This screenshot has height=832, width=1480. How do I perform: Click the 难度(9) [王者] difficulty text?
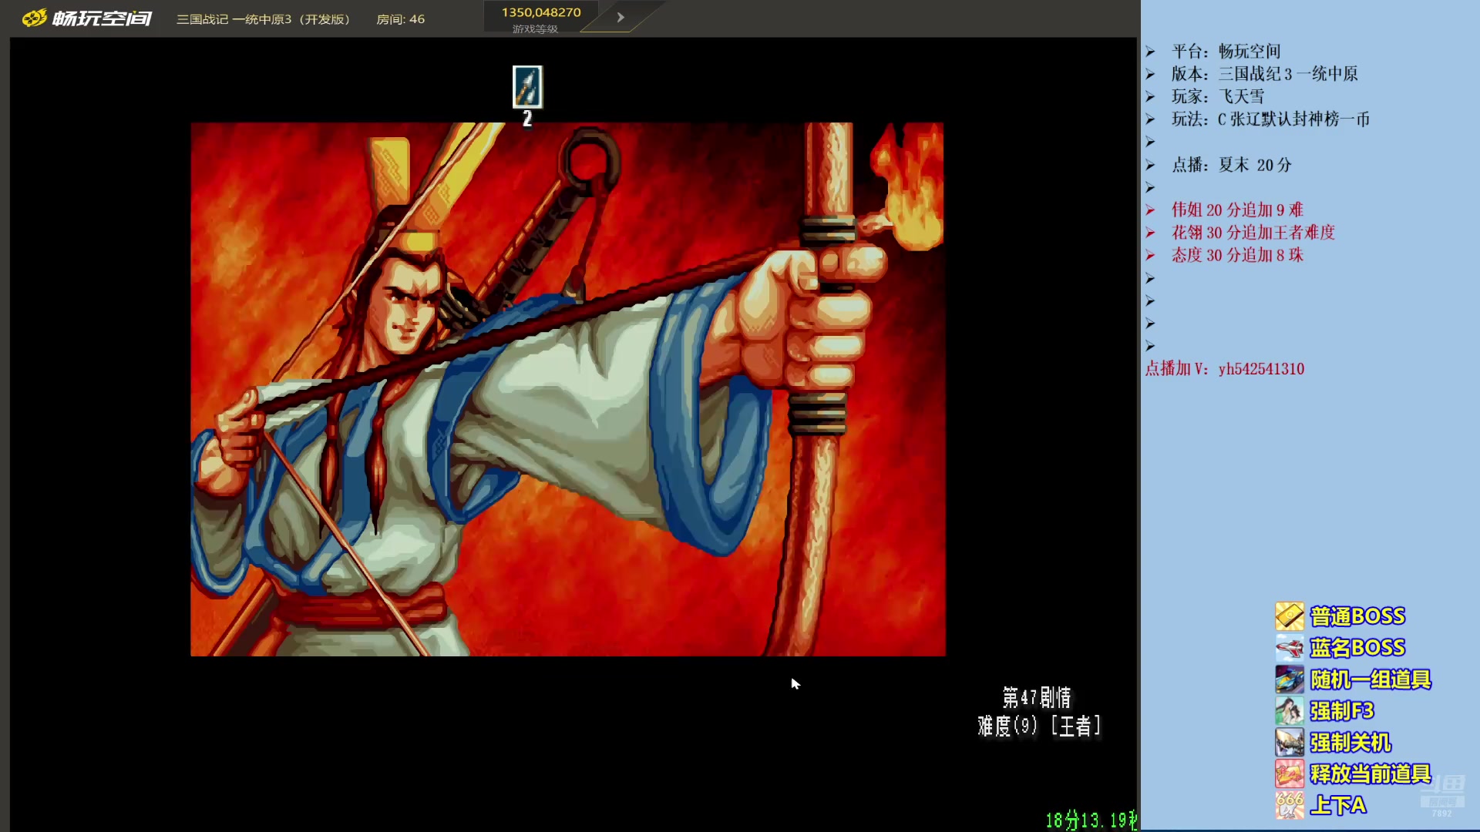(x=1039, y=726)
